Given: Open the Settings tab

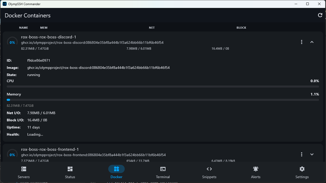Looking at the screenshot, I should (302, 172).
